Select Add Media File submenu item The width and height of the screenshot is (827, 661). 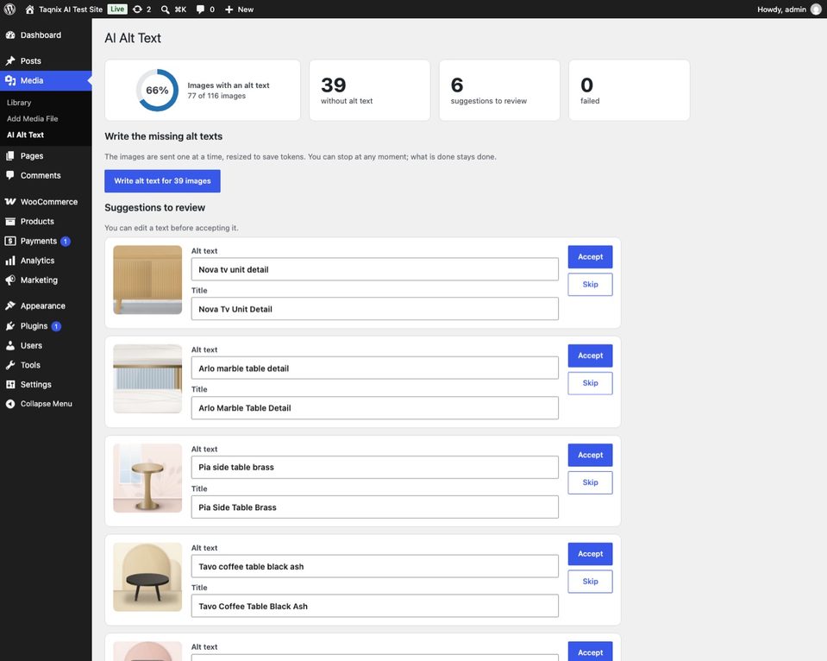(x=32, y=119)
